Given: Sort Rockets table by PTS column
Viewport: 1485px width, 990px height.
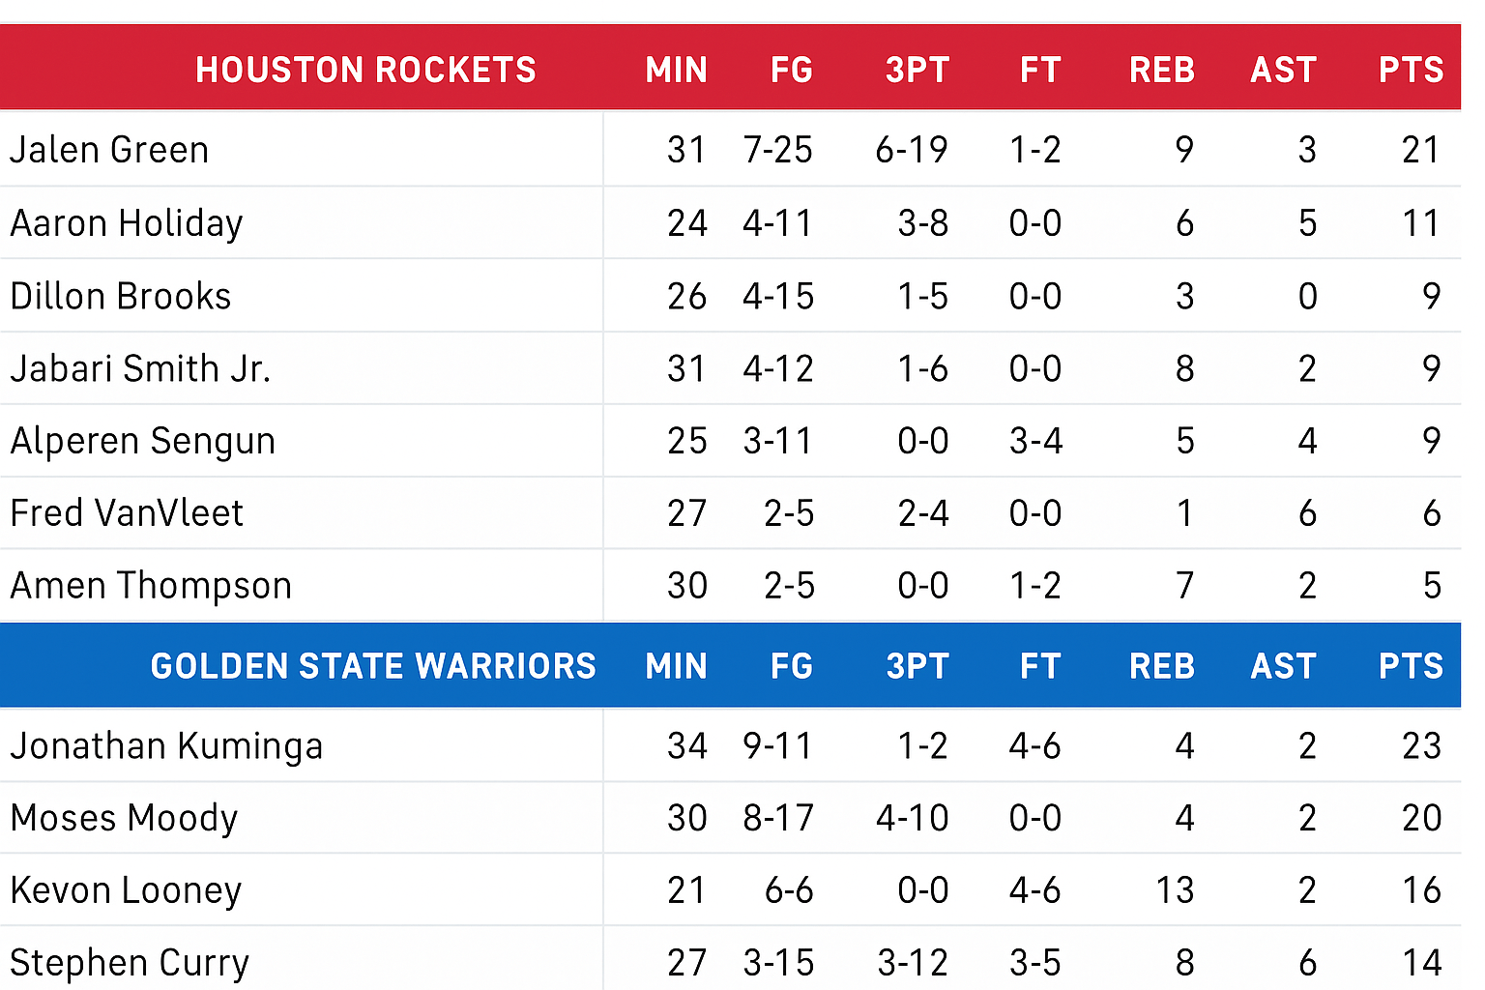Looking at the screenshot, I should click(x=1411, y=71).
